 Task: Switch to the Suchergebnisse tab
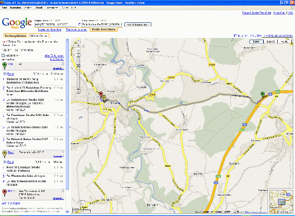15,35
